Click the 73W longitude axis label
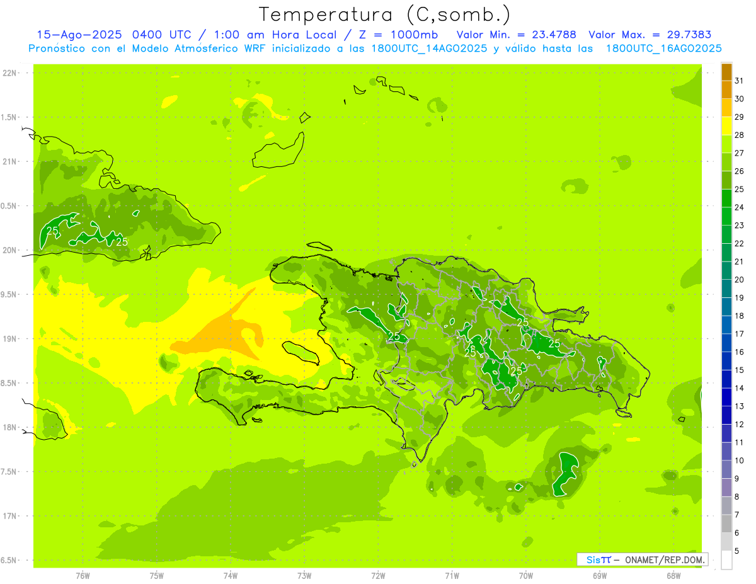The height and width of the screenshot is (584, 756). (304, 576)
